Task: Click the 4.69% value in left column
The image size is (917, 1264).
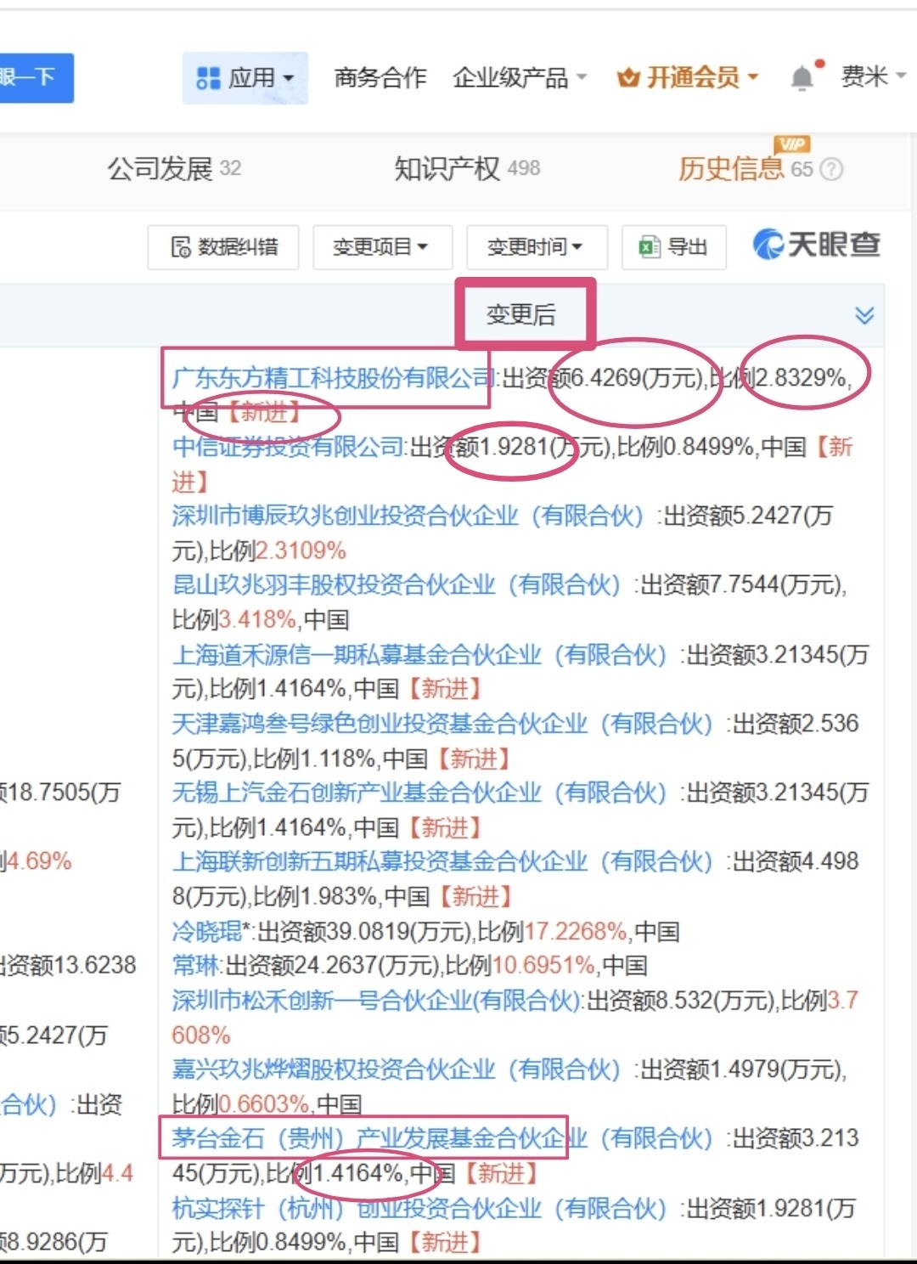Action: click(39, 861)
